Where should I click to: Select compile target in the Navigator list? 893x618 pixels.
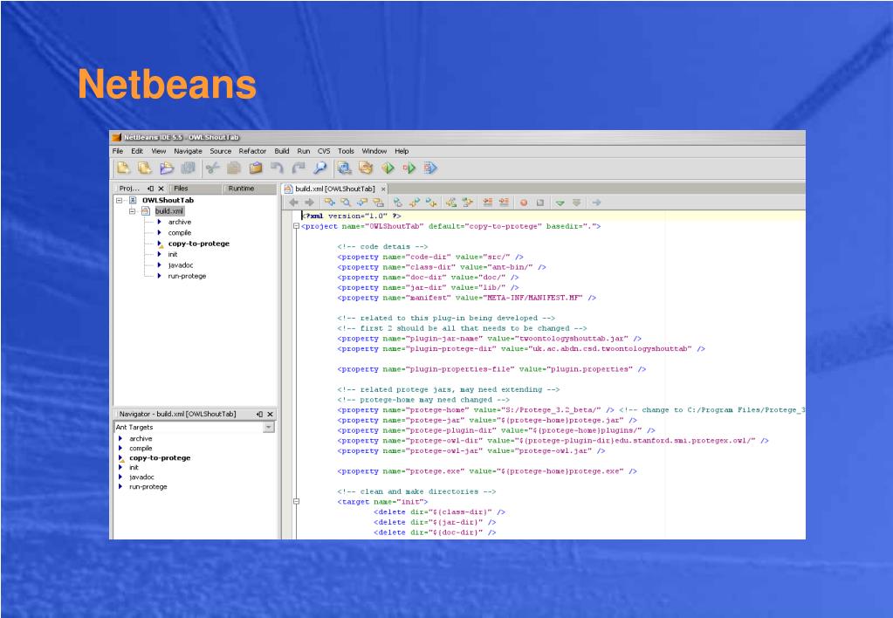tap(141, 449)
